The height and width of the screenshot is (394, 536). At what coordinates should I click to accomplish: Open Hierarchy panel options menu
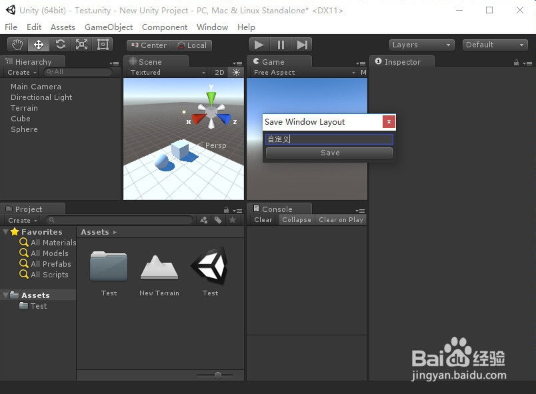114,63
